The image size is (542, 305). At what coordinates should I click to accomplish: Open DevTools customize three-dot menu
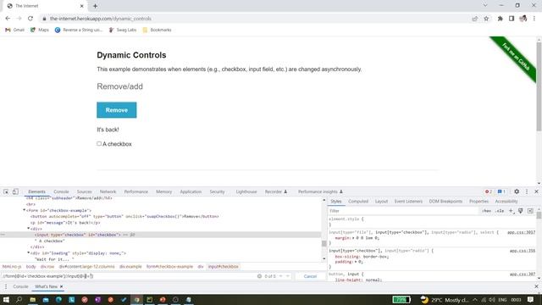click(527, 191)
